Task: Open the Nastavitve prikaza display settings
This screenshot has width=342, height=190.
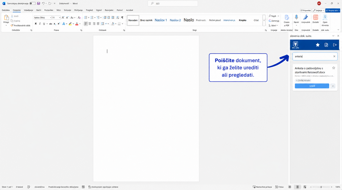Action: 262,187
